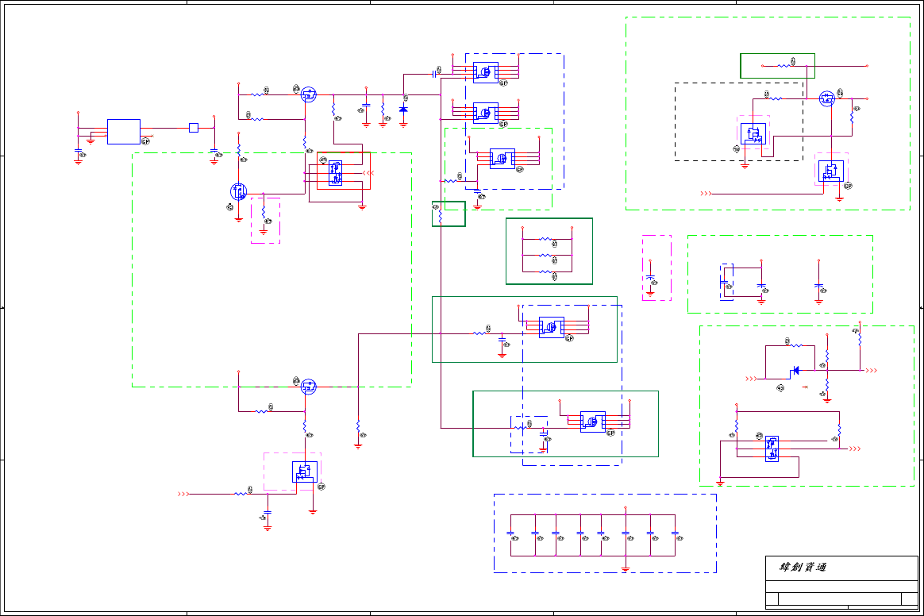This screenshot has height=616, width=924.
Task: Click the top resistor of the three parallel resistors
Action: click(x=545, y=239)
